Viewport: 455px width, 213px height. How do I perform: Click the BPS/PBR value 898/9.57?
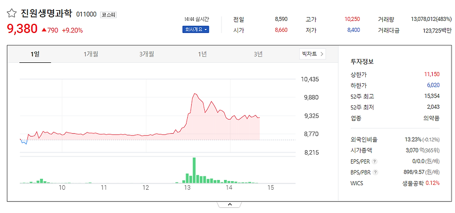click(414, 172)
